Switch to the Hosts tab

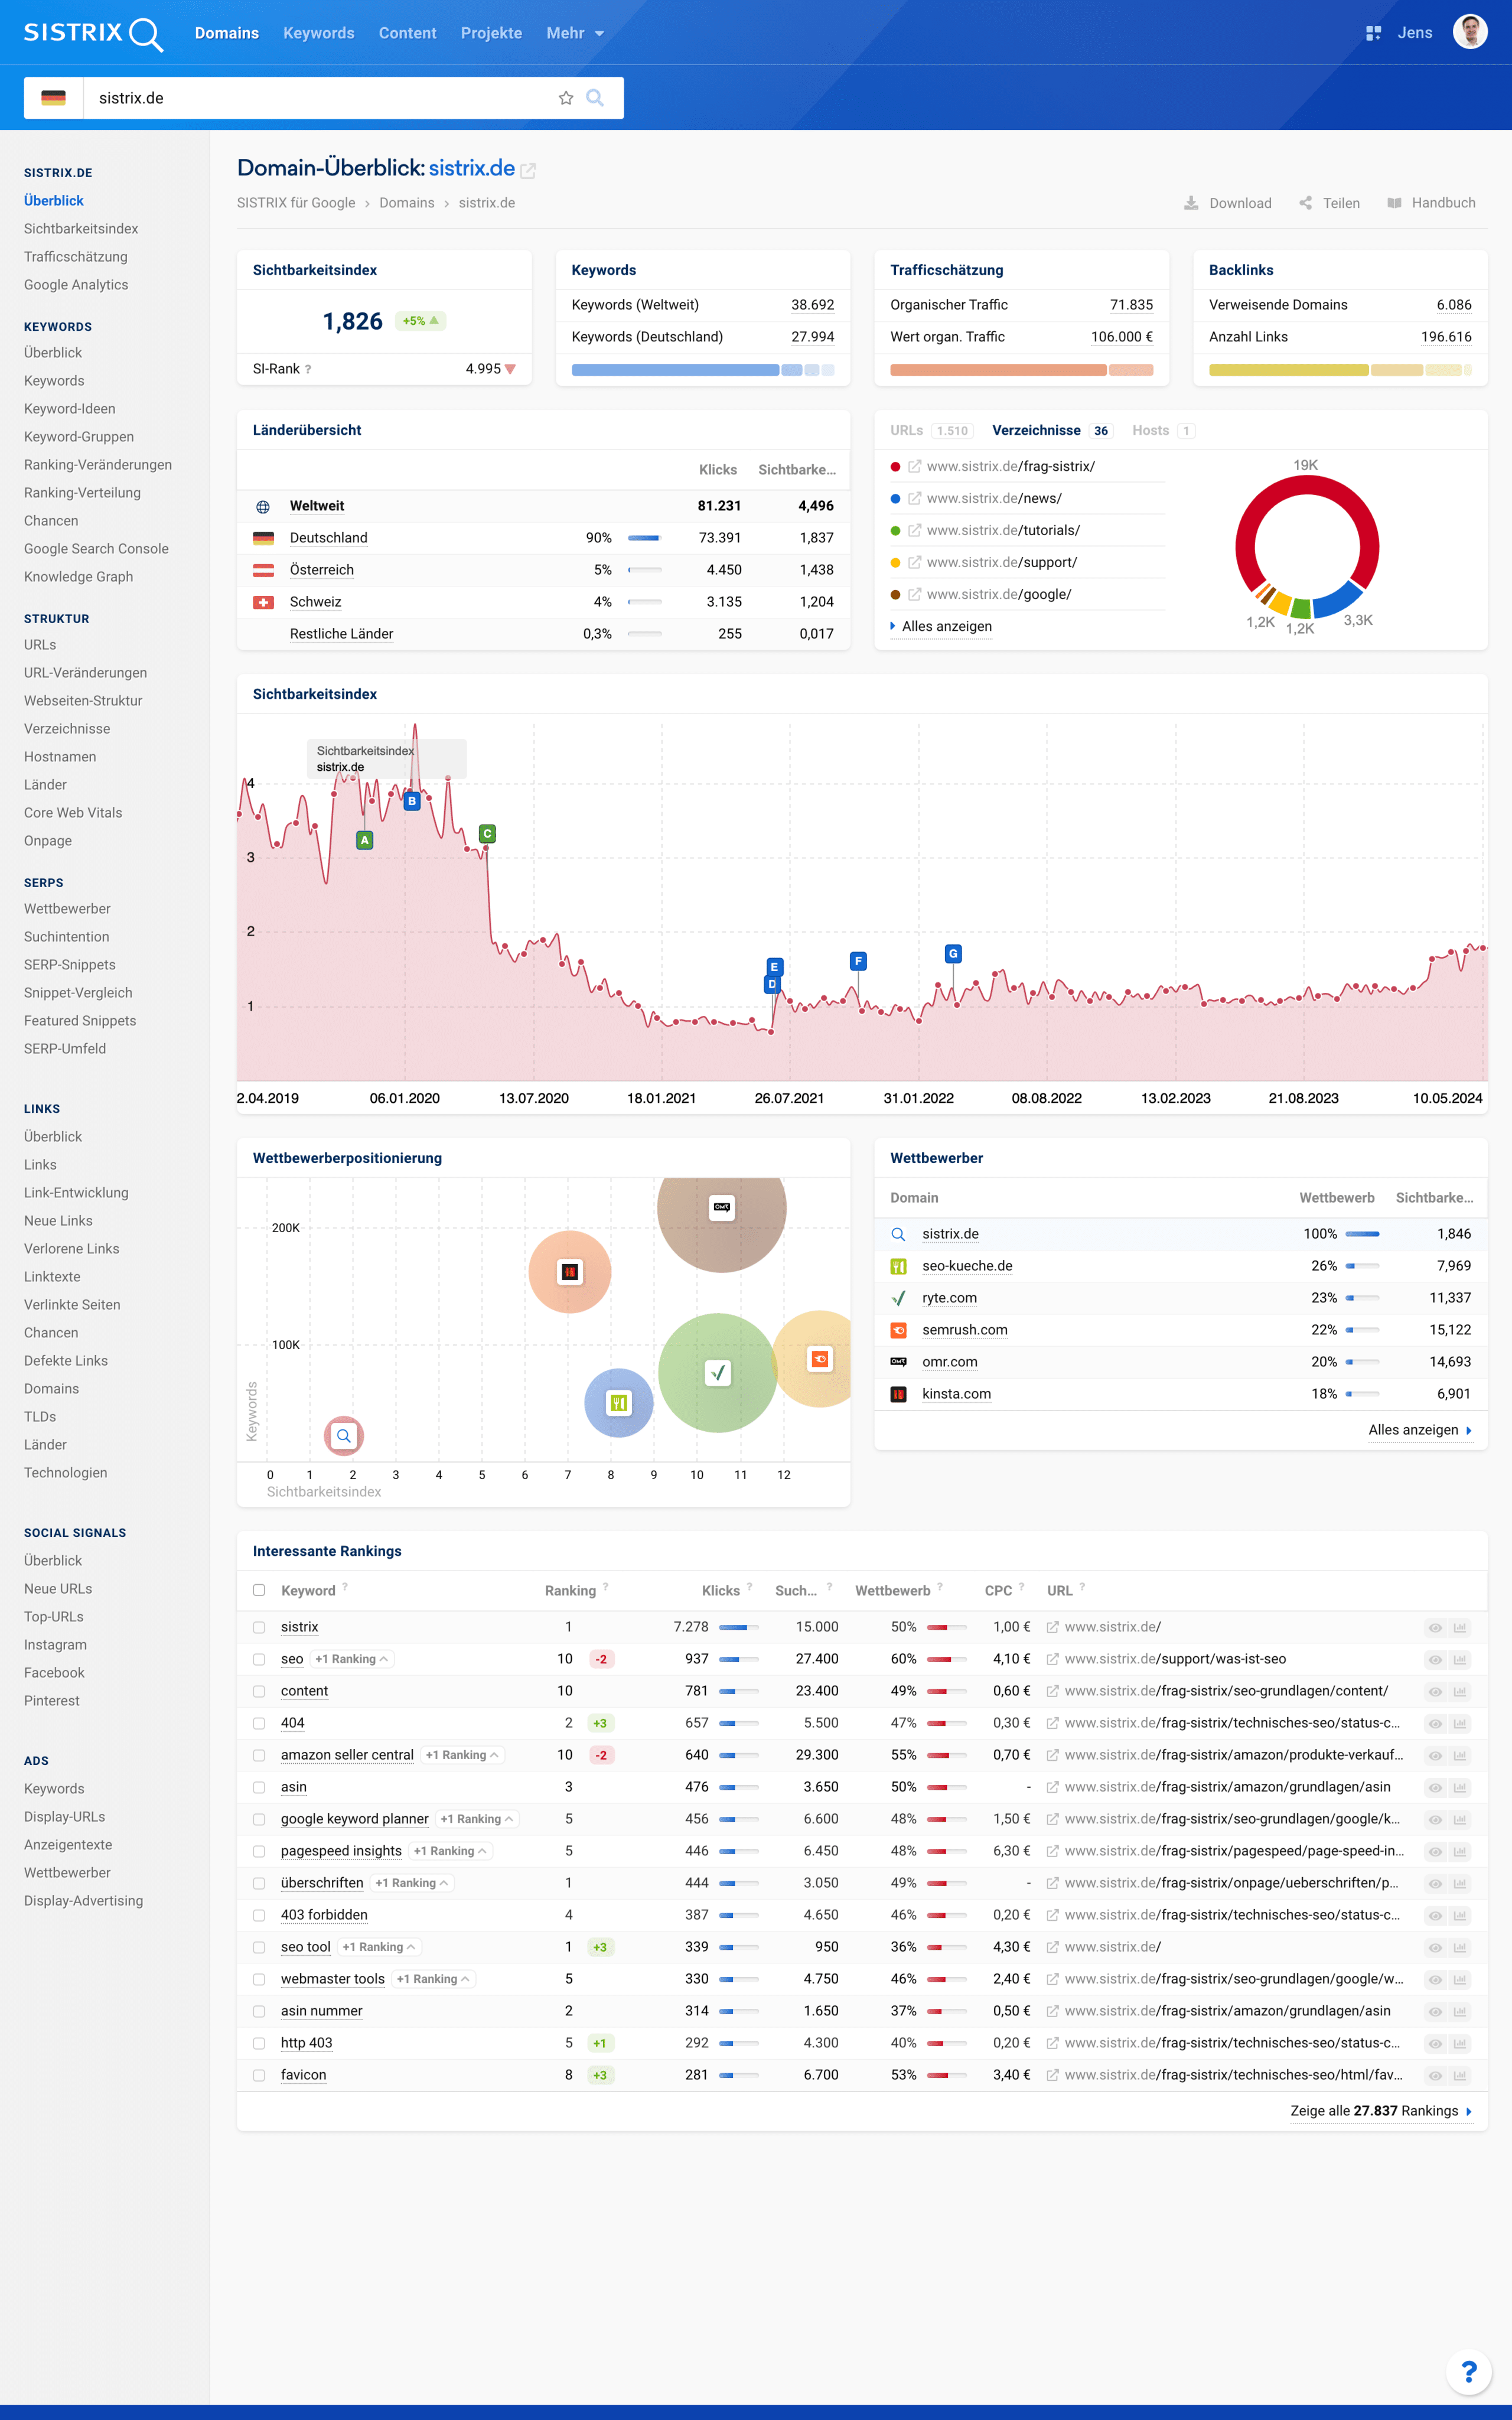1163,430
